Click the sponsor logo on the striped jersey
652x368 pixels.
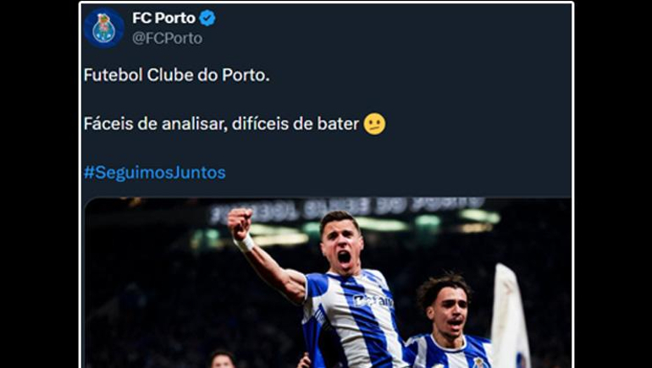(x=373, y=300)
